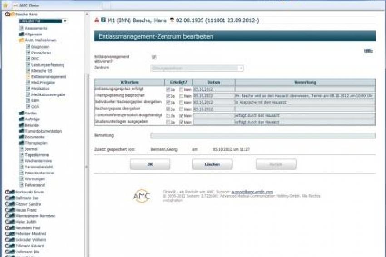This screenshot has width=386, height=257.
Task: Click Medikation document icon in tree
Action: click(x=28, y=89)
